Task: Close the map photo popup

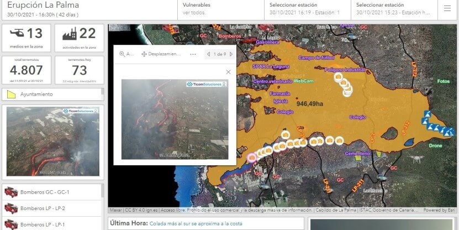Action: tap(228, 72)
